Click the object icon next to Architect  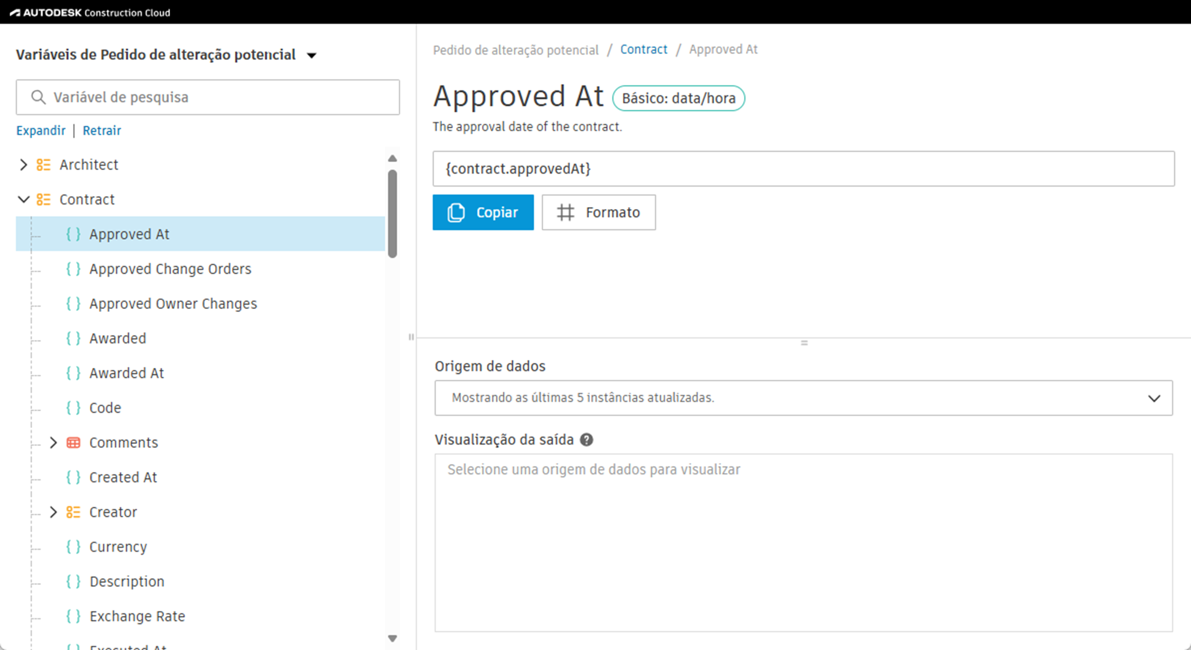point(43,165)
